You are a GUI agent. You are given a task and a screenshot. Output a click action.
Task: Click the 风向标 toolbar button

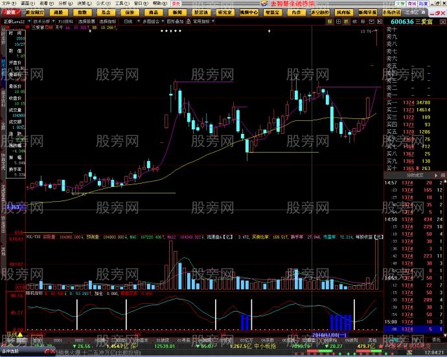(x=344, y=12)
